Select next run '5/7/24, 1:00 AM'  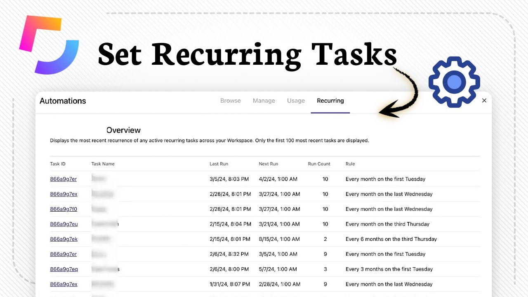(278, 269)
